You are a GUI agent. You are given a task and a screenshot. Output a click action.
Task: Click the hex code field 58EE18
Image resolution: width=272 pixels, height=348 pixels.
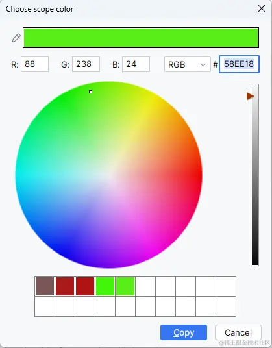(x=239, y=64)
